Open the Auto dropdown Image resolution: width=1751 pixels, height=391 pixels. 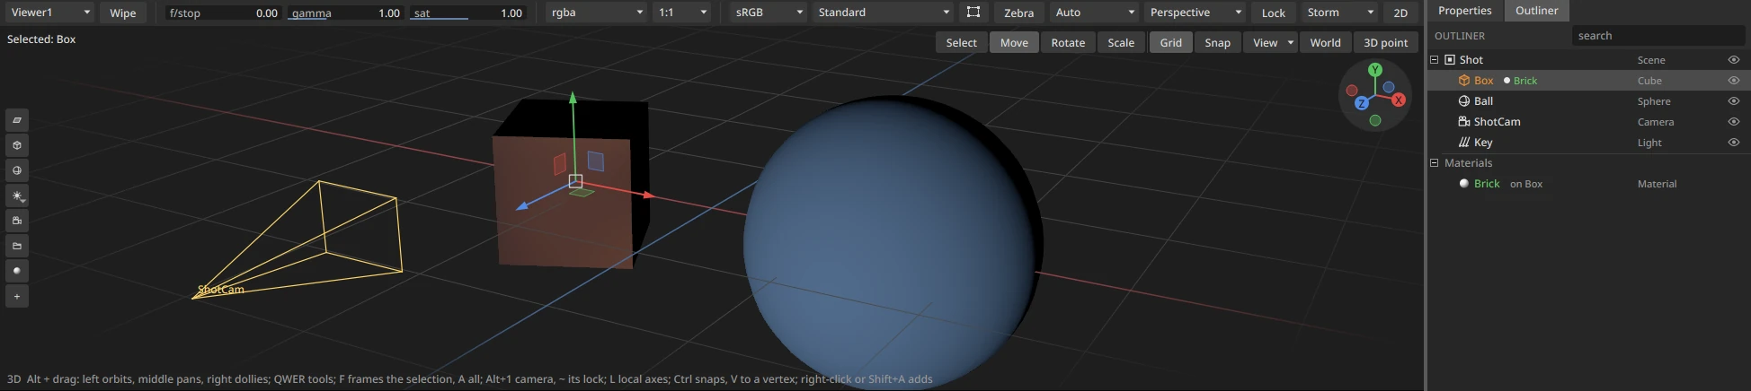(1094, 13)
